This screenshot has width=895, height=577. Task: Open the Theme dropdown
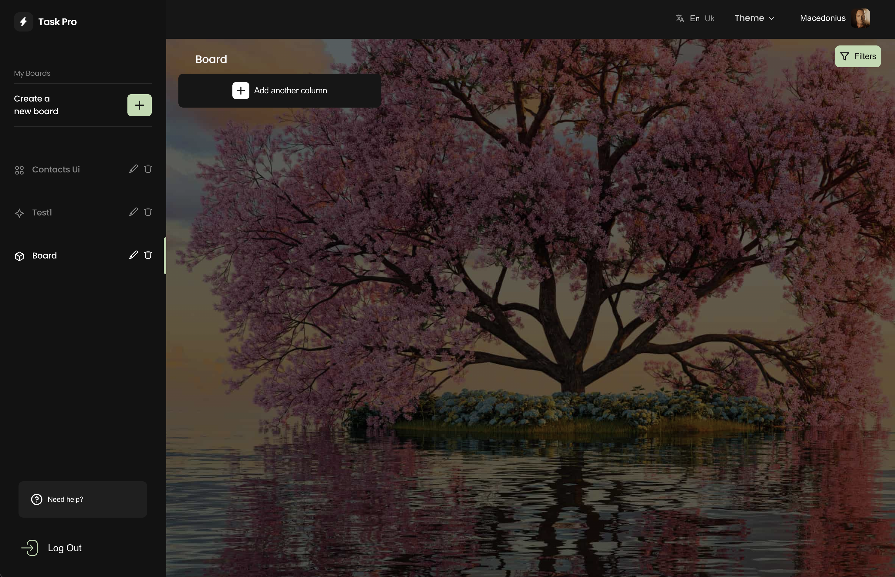pos(749,18)
